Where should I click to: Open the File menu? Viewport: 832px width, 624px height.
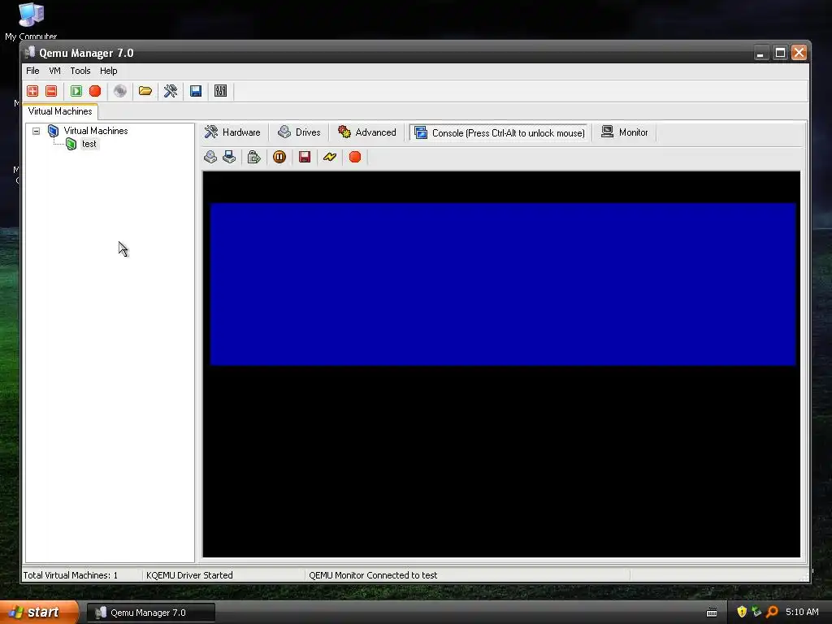[32, 71]
